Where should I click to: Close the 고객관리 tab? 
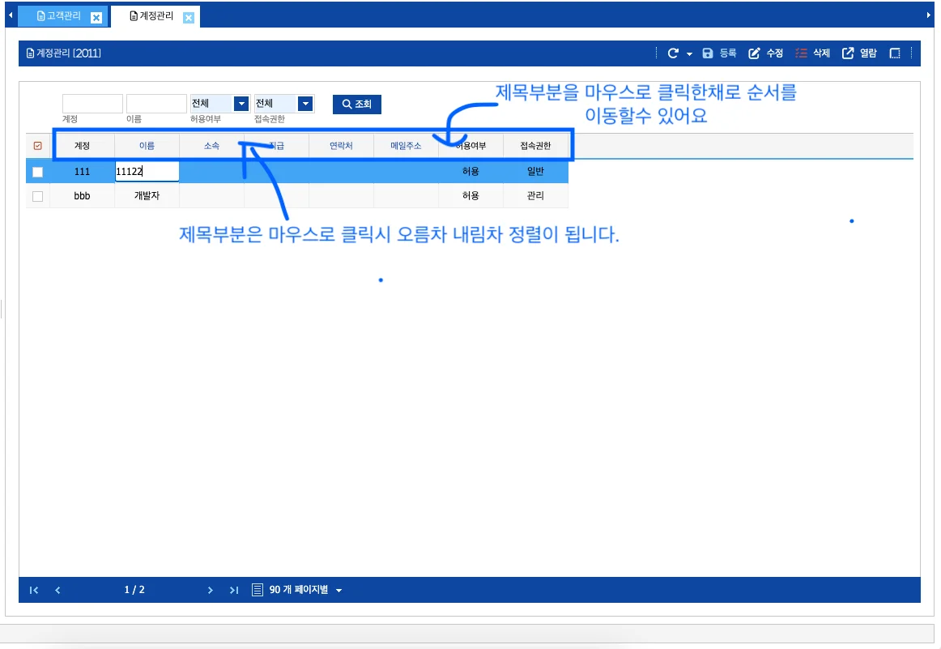pyautogui.click(x=96, y=17)
